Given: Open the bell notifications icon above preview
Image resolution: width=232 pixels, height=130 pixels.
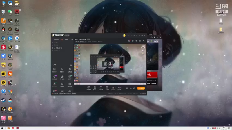Looking at the screenshot, I should 140,41.
